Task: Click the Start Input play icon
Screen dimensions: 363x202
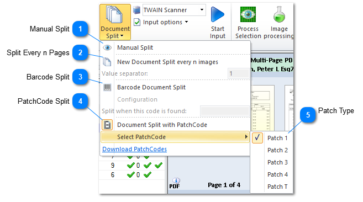Action: [x=218, y=14]
